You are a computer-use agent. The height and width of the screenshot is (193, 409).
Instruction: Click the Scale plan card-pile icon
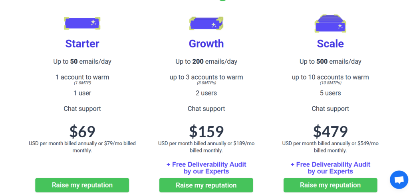(330, 23)
